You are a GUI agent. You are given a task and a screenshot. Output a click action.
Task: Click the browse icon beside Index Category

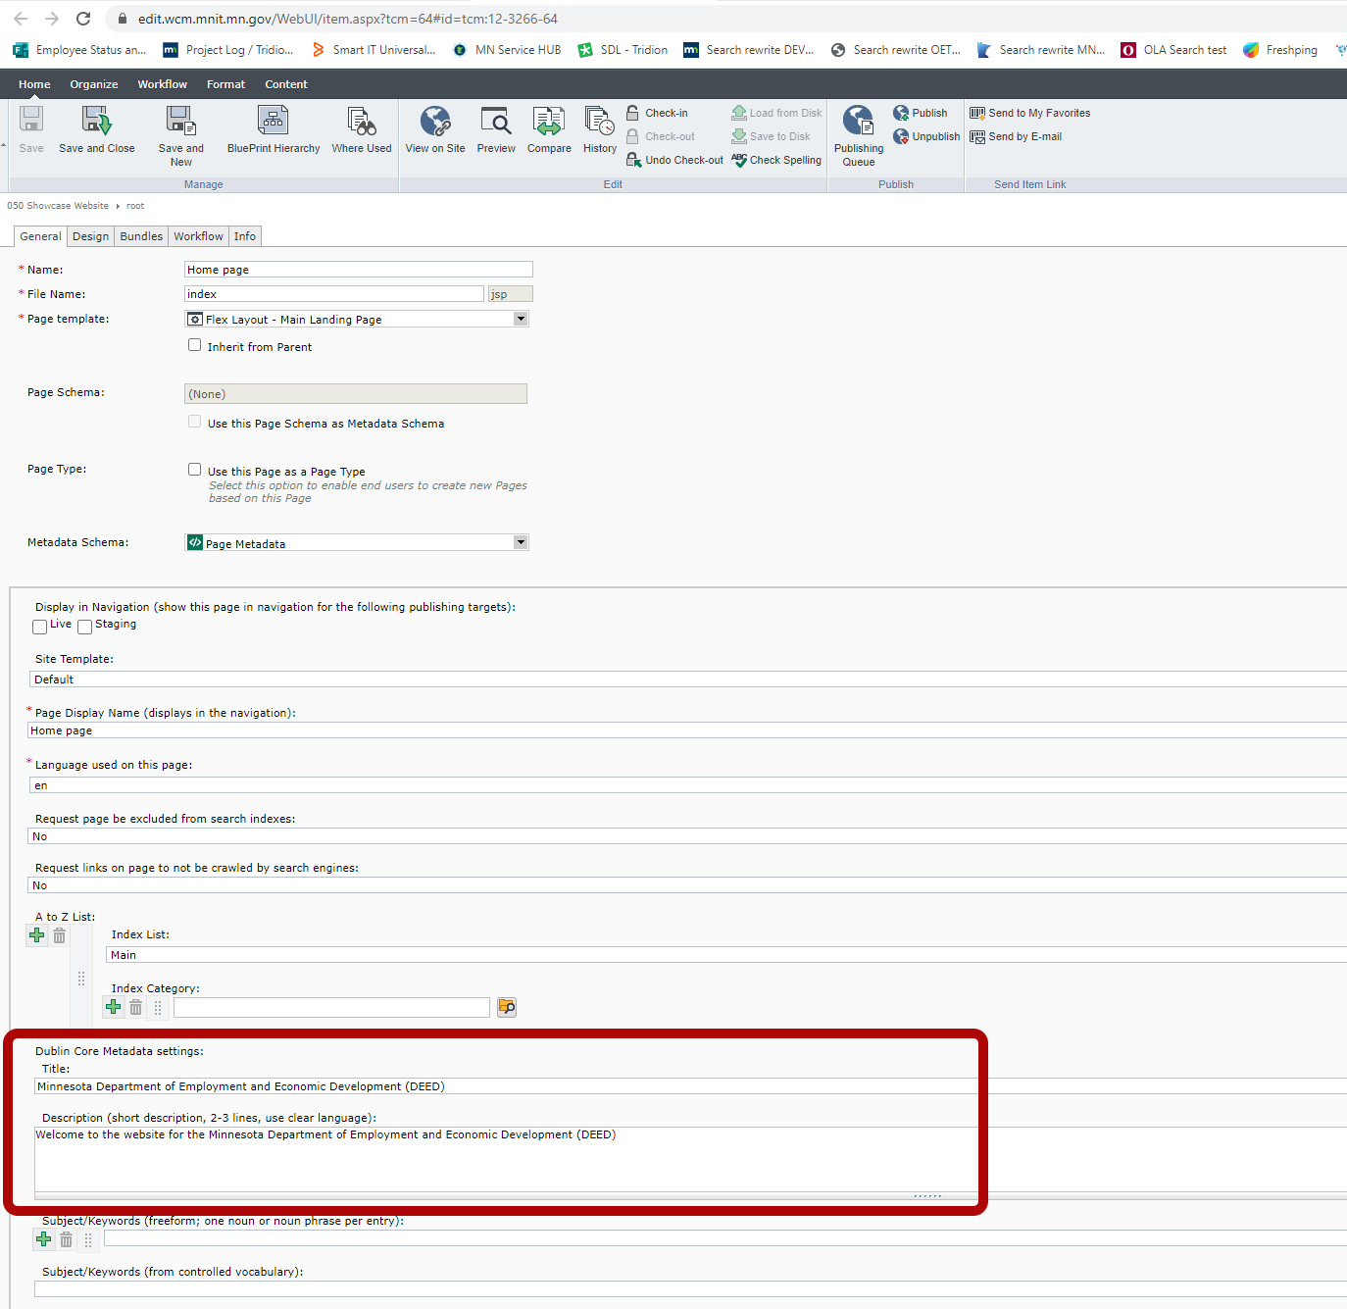tap(506, 1007)
